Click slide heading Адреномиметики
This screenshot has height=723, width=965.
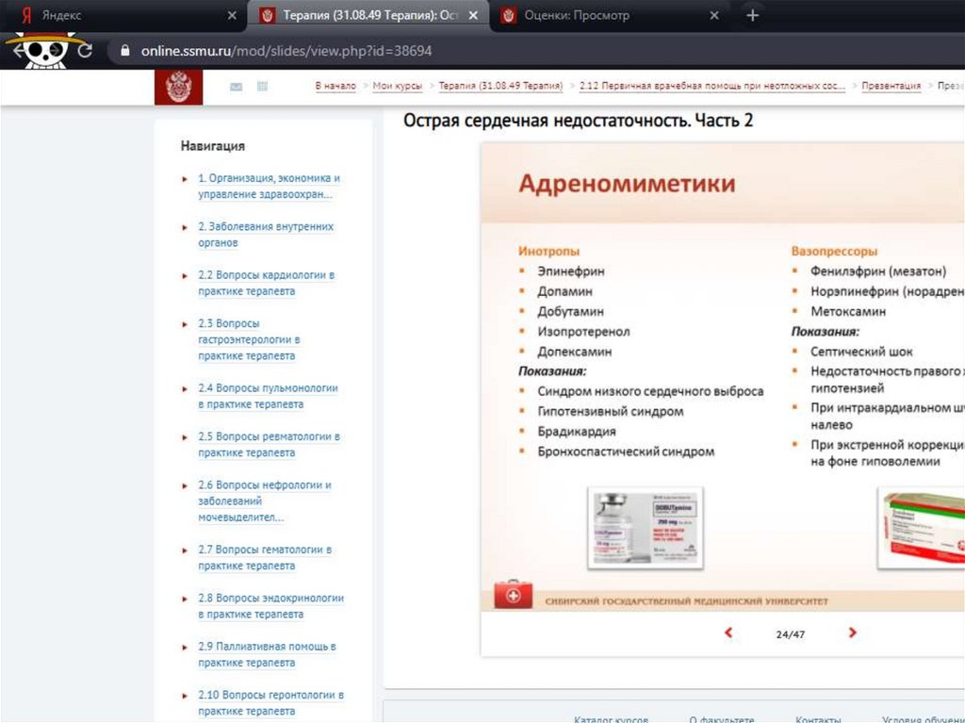627,183
